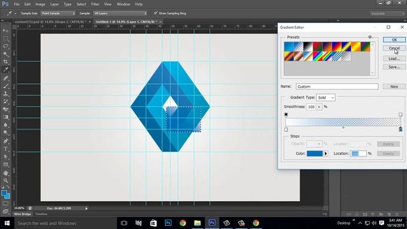Change screen mode icon at toolbar bottom
The image size is (407, 229).
point(6,211)
